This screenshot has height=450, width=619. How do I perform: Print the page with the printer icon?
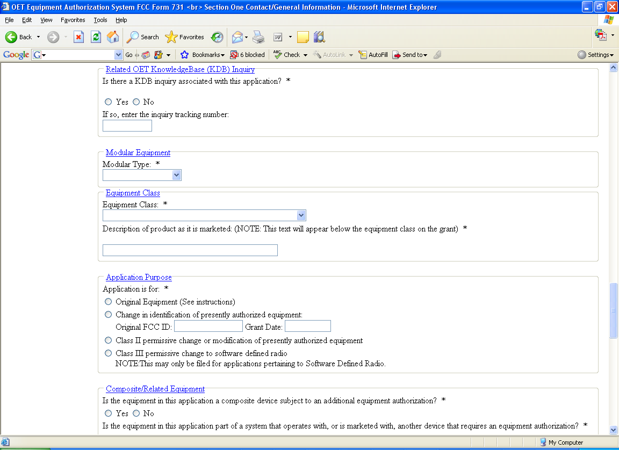(258, 37)
